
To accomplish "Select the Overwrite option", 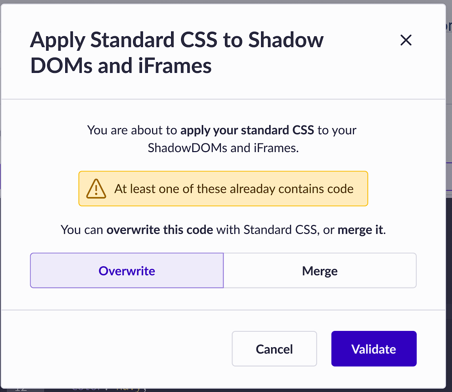I will [127, 271].
